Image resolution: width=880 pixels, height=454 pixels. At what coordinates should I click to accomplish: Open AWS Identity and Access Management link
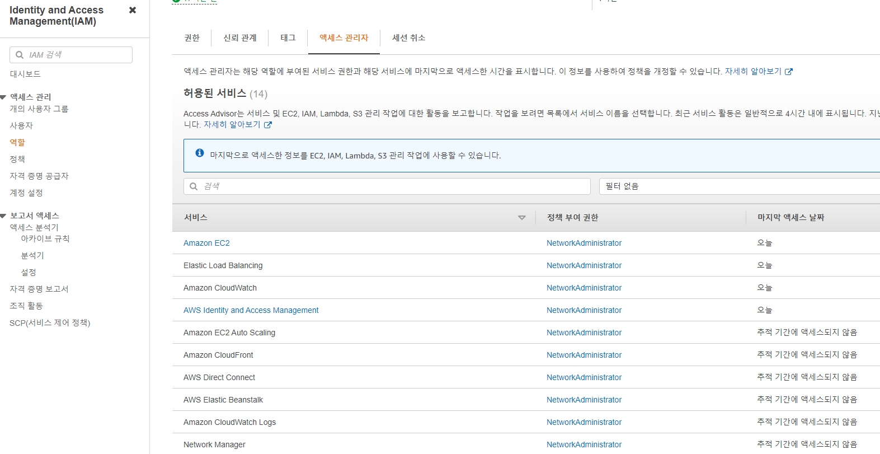pyautogui.click(x=251, y=310)
